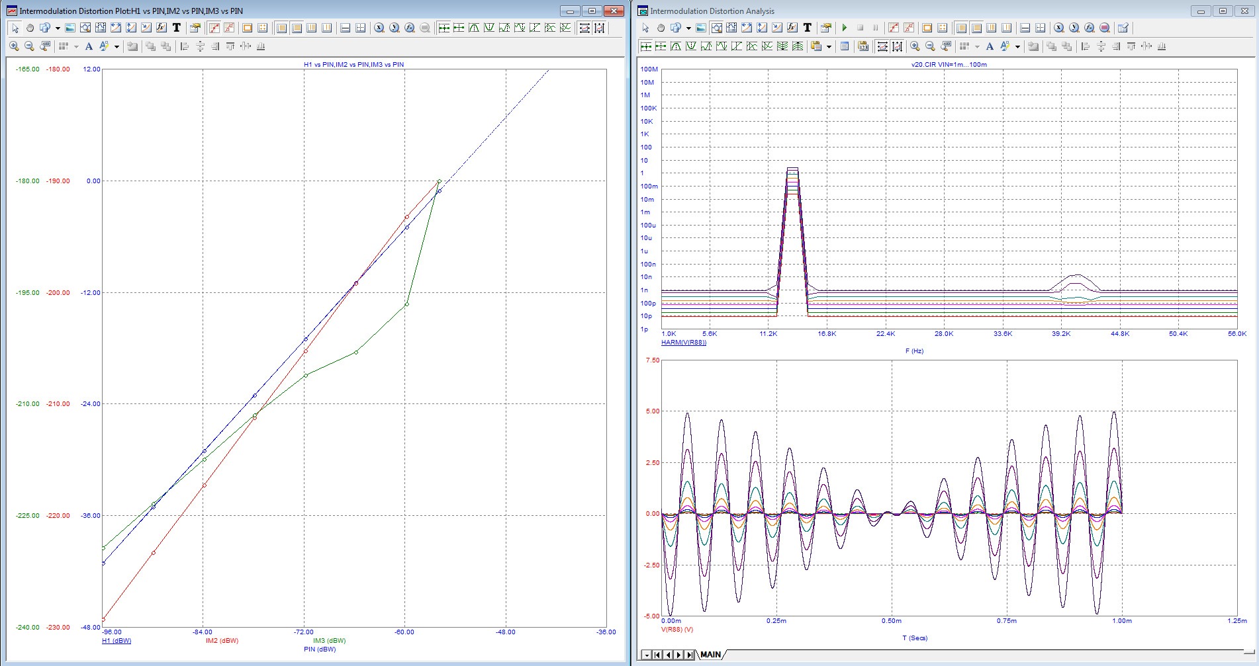Click the Go To Y button in the Distortion Plot window
The image size is (1259, 666).
[395, 28]
